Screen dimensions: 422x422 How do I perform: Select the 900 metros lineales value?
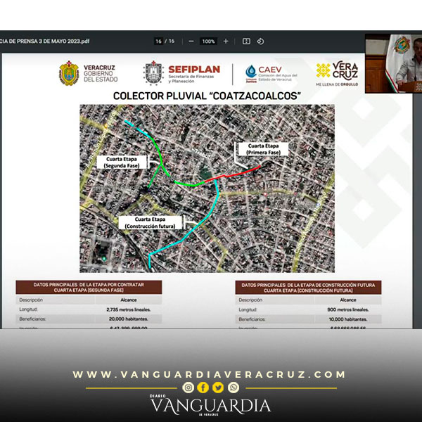tap(348, 309)
